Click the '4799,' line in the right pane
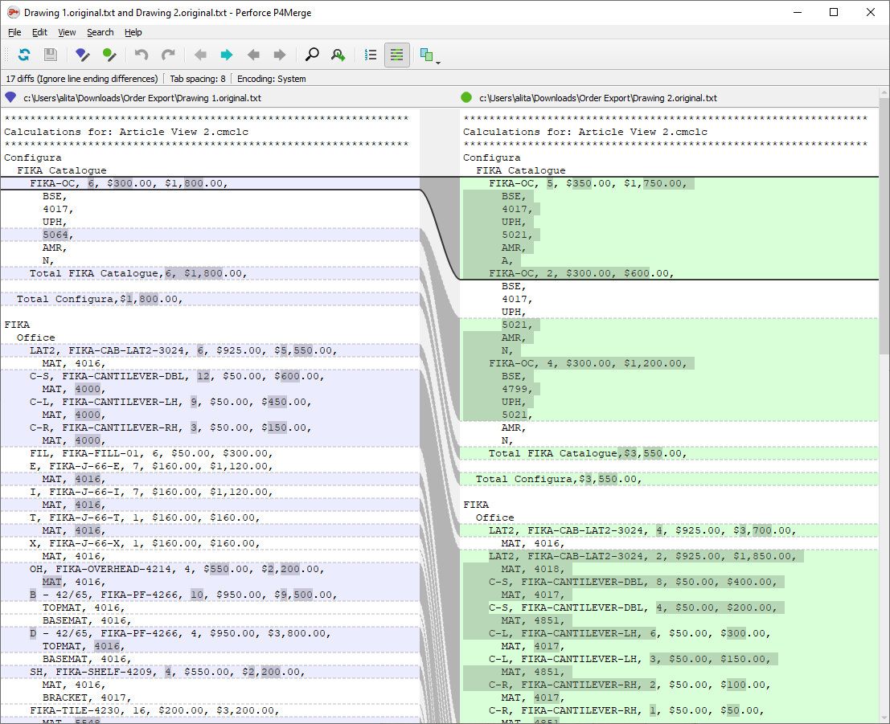The height and width of the screenshot is (724, 890). click(x=517, y=389)
